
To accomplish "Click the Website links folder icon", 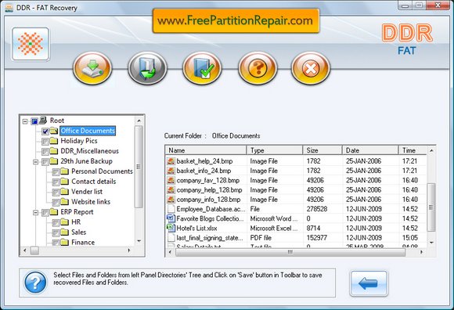I will click(64, 202).
